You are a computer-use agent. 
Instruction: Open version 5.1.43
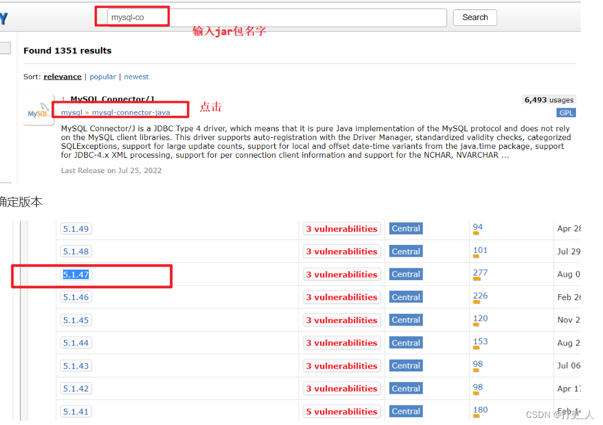(x=76, y=366)
